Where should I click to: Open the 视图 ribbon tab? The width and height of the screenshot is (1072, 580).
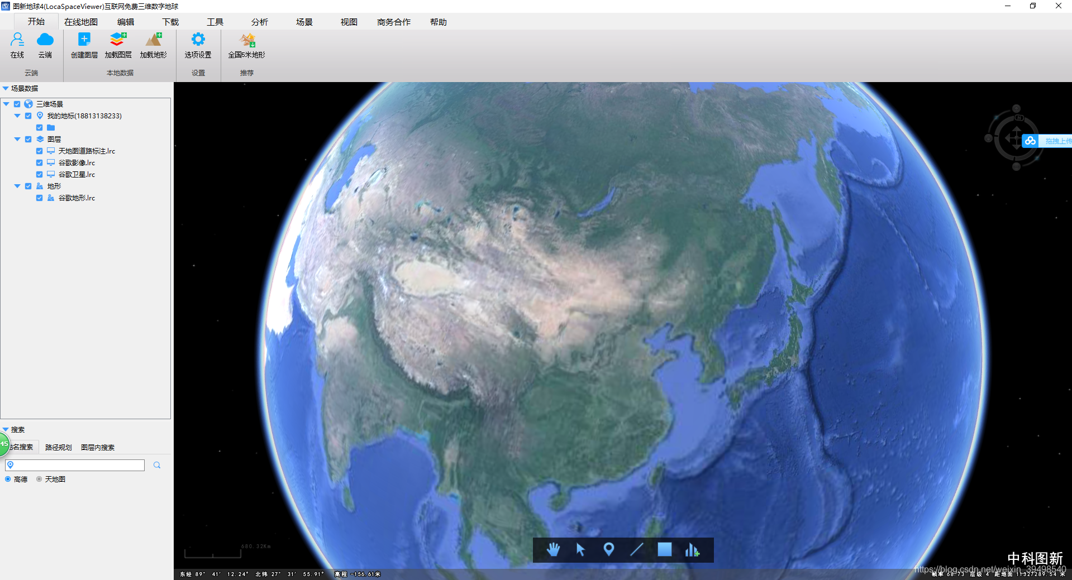point(349,22)
